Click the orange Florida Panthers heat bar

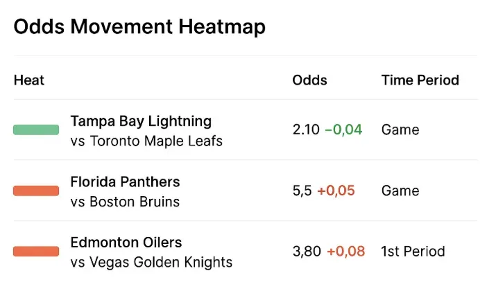[36, 191]
